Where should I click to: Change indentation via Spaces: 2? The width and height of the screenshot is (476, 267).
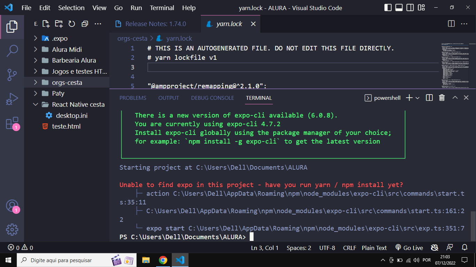pos(299,248)
